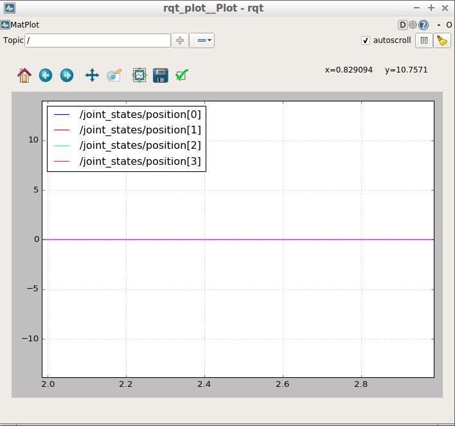Click the blue line legend swatch

point(62,115)
